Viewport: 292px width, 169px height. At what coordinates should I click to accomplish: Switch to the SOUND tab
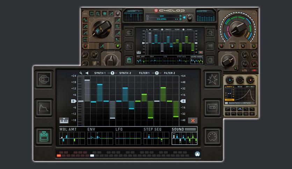[x=184, y=136]
